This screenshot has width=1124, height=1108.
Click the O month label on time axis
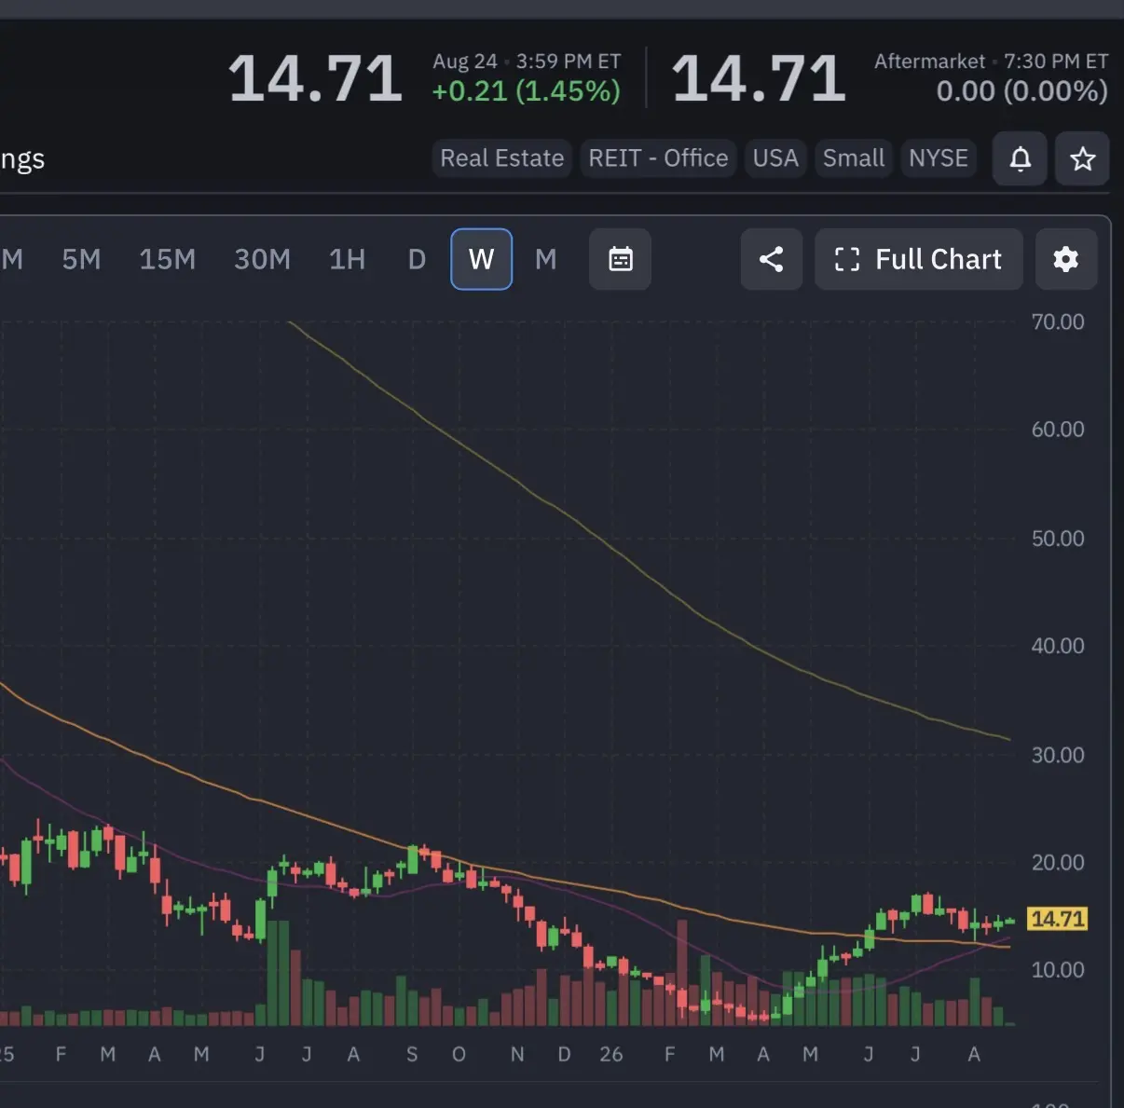459,1054
